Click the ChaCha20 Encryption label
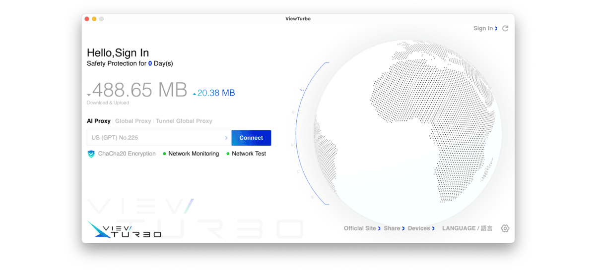This screenshot has width=596, height=270. tap(127, 154)
